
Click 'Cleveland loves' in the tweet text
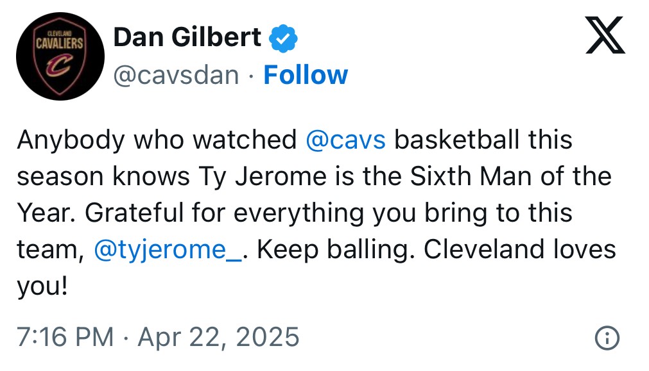point(520,249)
